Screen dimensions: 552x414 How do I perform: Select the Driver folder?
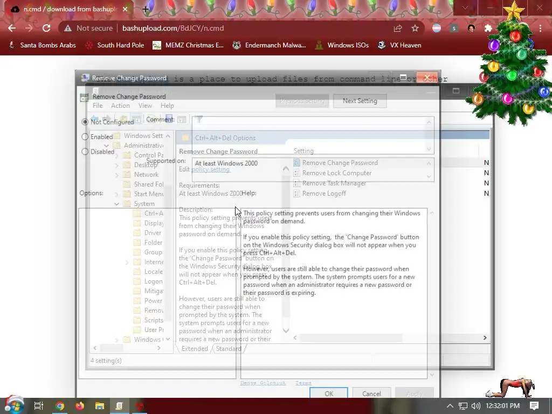148,233
